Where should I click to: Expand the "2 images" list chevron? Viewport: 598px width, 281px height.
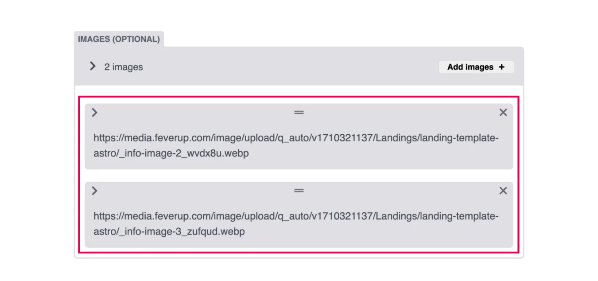click(x=93, y=66)
